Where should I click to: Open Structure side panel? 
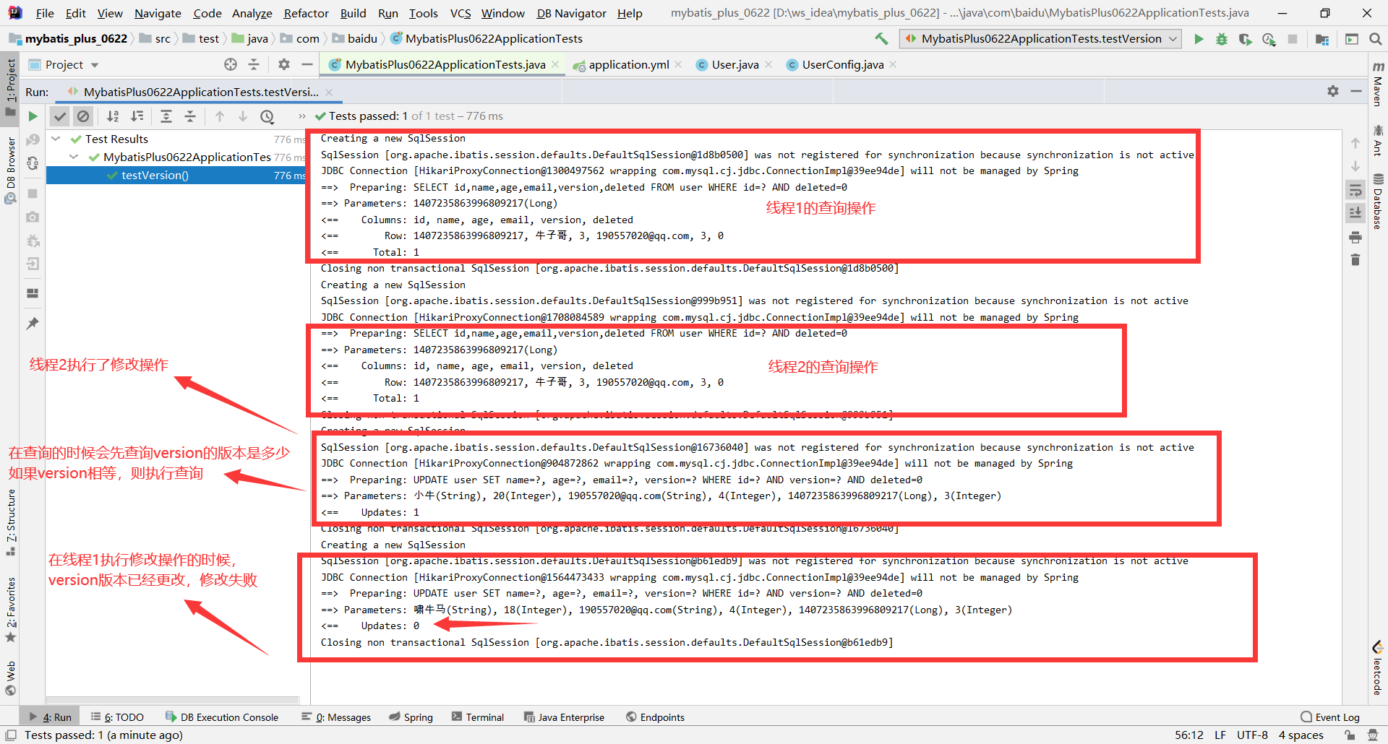point(11,522)
